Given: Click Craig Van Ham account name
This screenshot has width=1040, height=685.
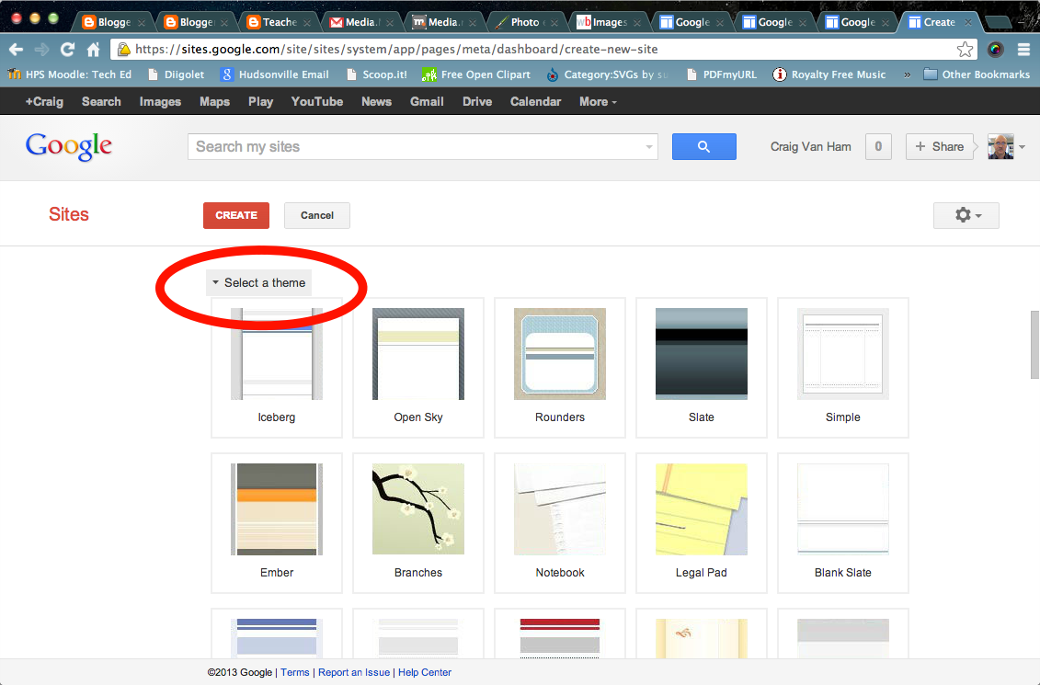Looking at the screenshot, I should [x=810, y=146].
